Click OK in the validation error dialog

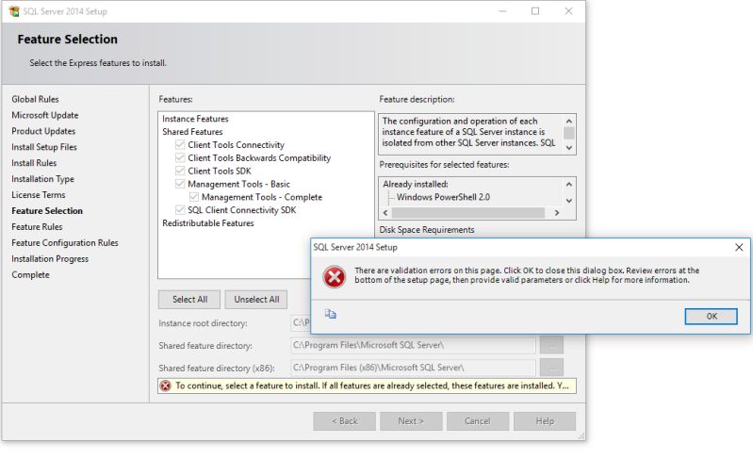point(712,317)
